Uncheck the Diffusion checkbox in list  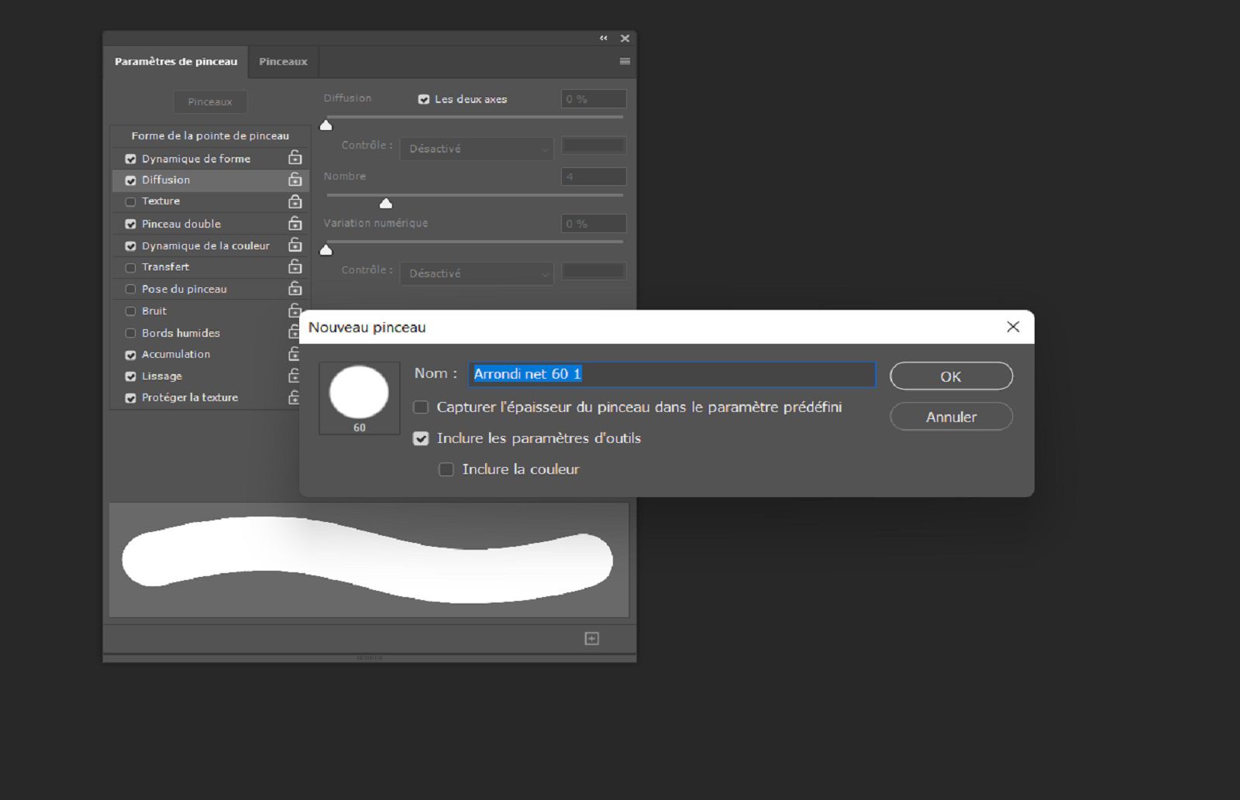click(x=130, y=180)
